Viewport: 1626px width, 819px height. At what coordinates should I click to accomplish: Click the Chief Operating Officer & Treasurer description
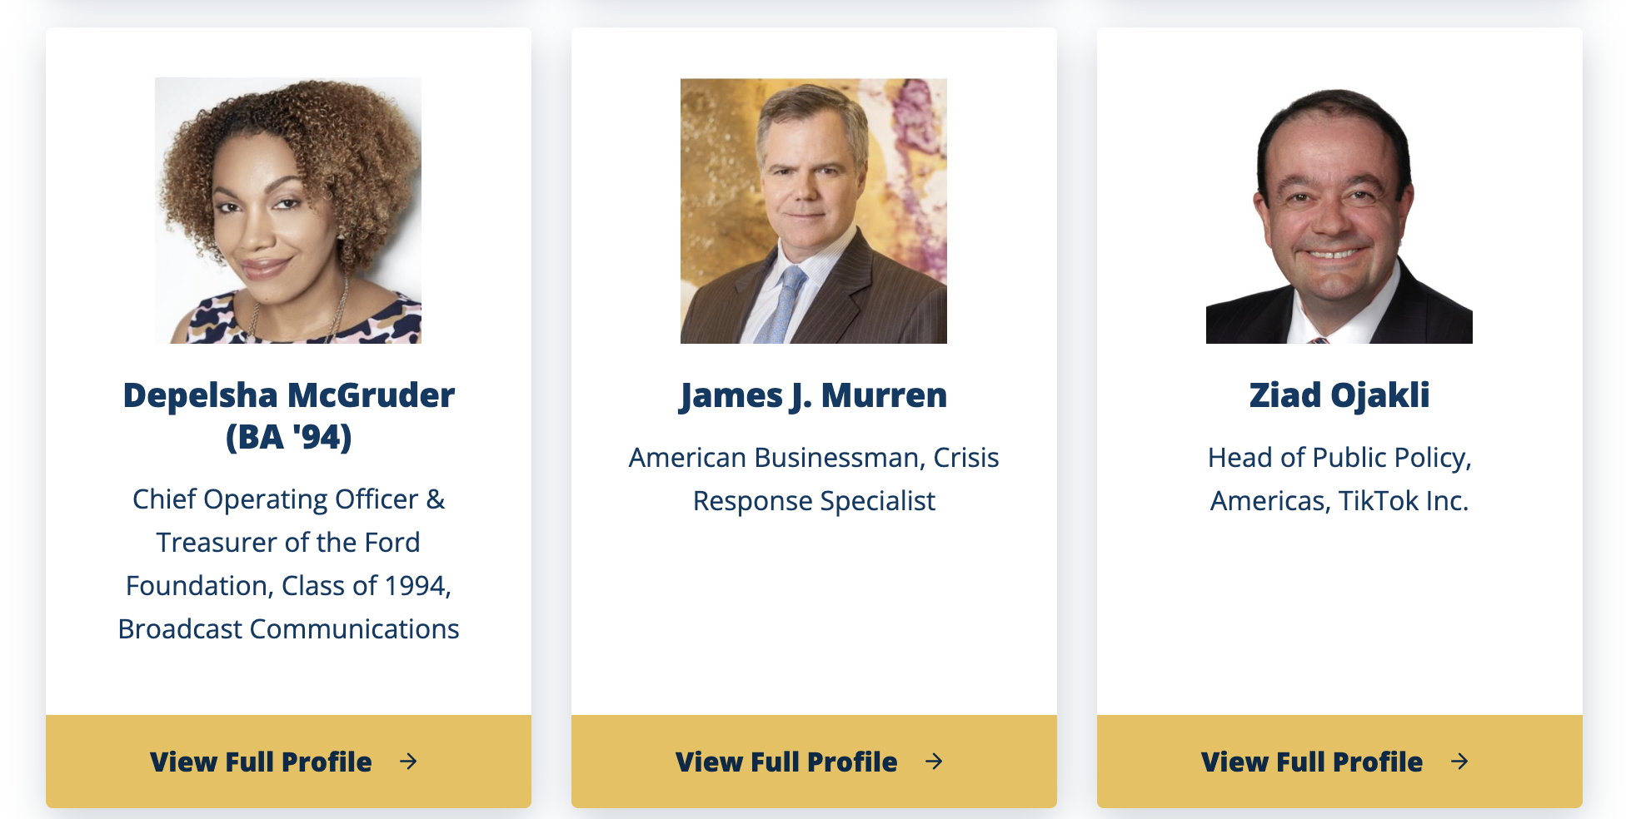point(288,564)
